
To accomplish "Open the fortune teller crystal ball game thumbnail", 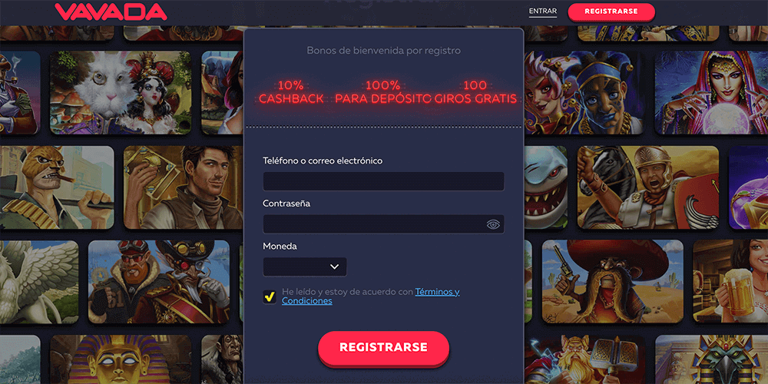I will pyautogui.click(x=711, y=93).
